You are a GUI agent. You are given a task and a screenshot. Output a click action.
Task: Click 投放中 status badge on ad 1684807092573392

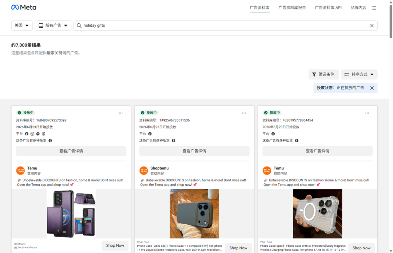[x=25, y=113]
